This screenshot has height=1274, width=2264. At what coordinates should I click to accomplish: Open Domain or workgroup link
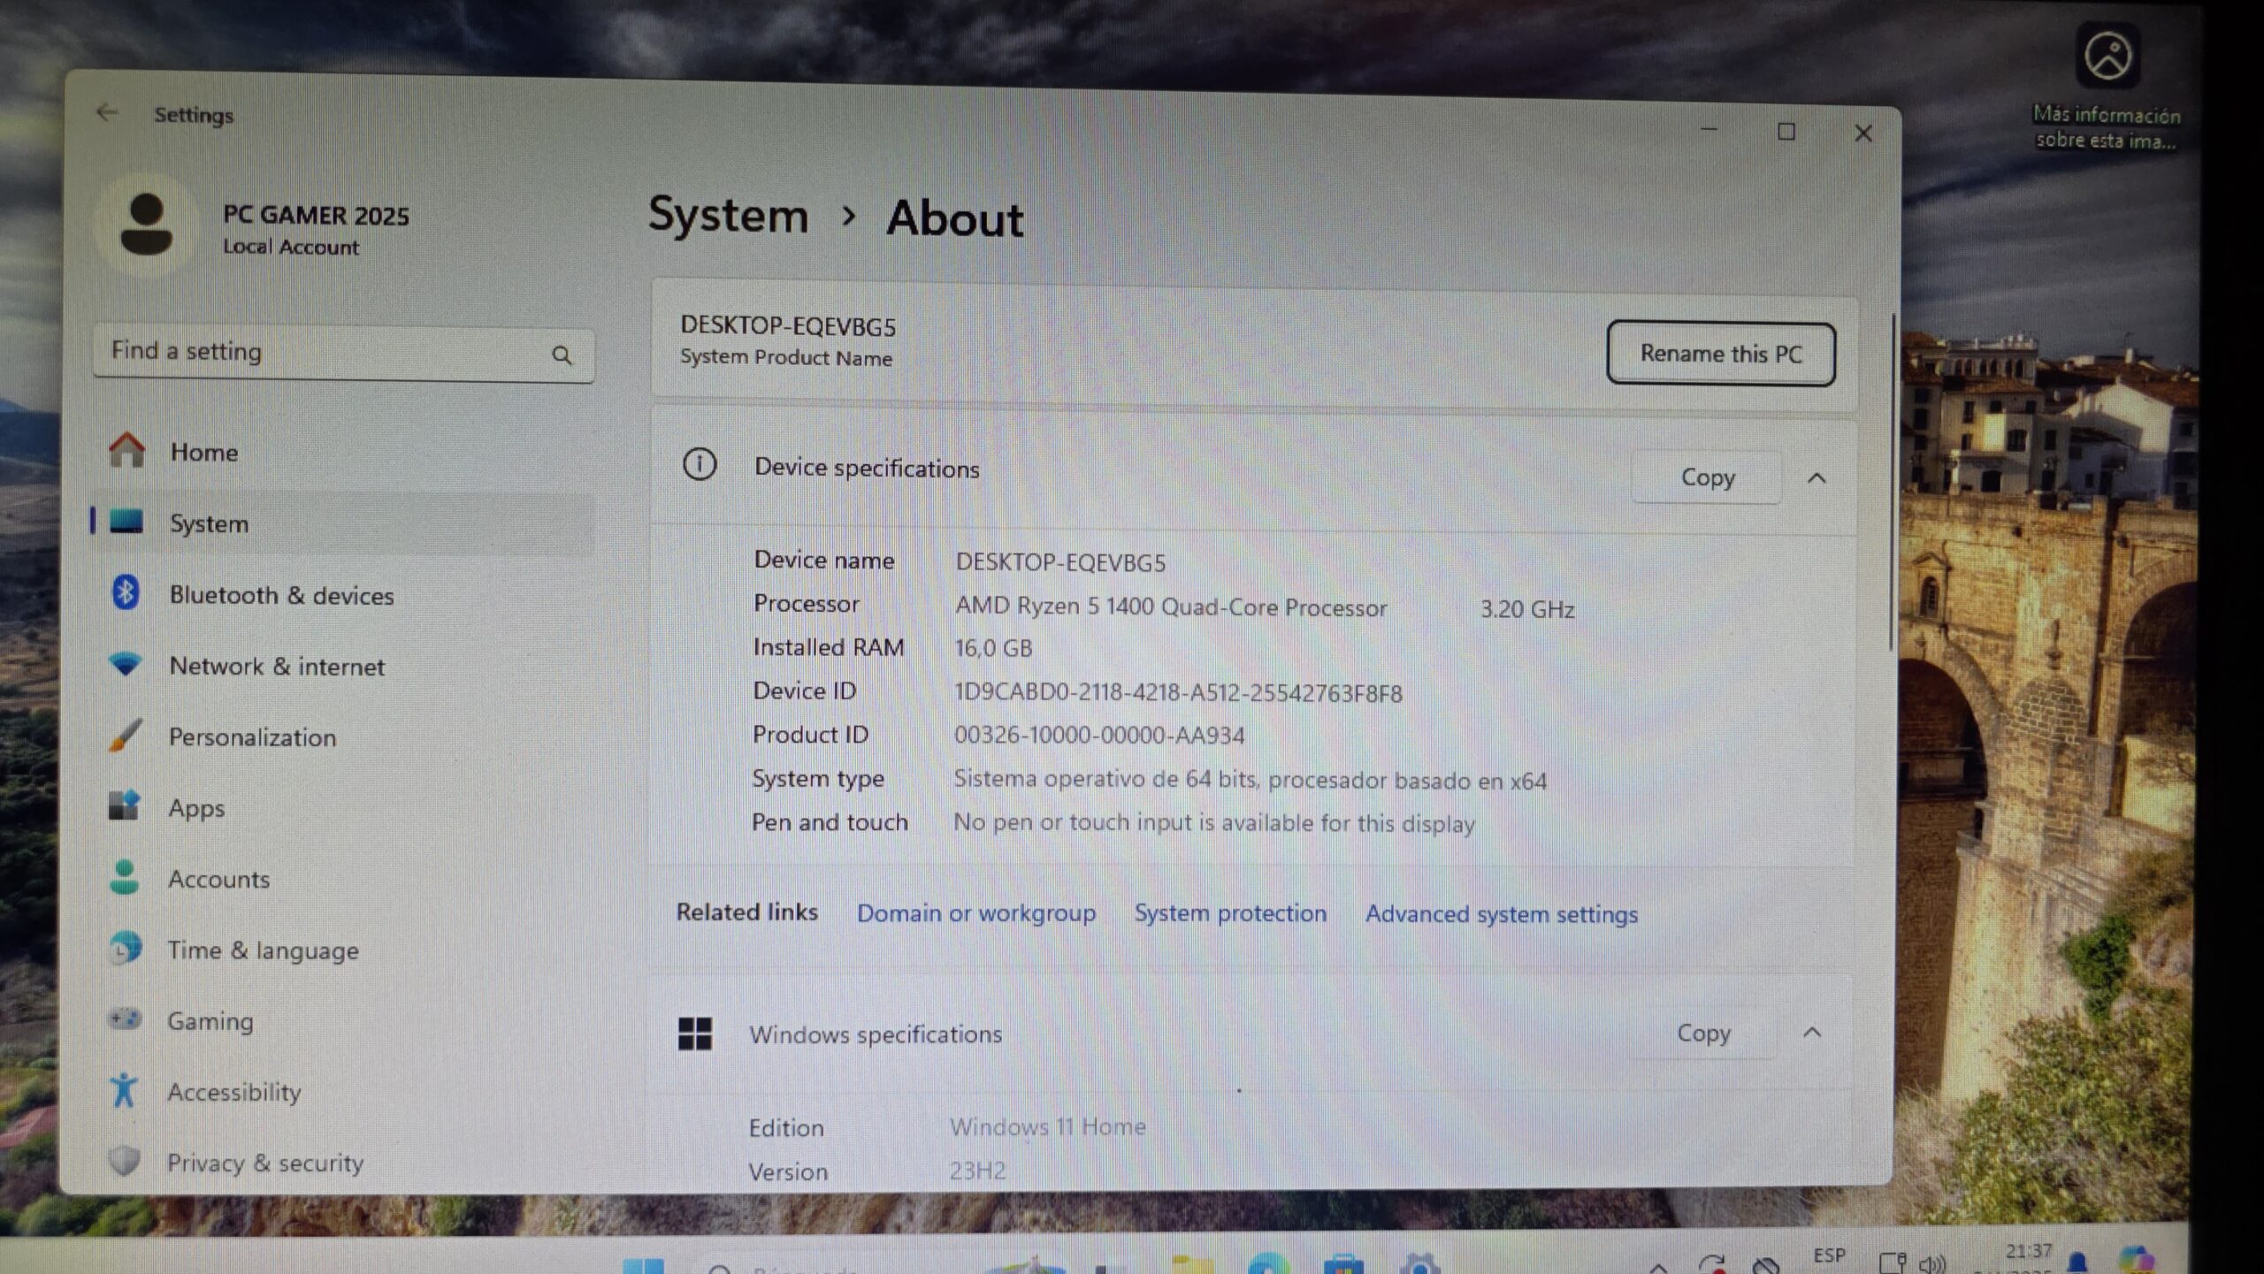coord(975,913)
